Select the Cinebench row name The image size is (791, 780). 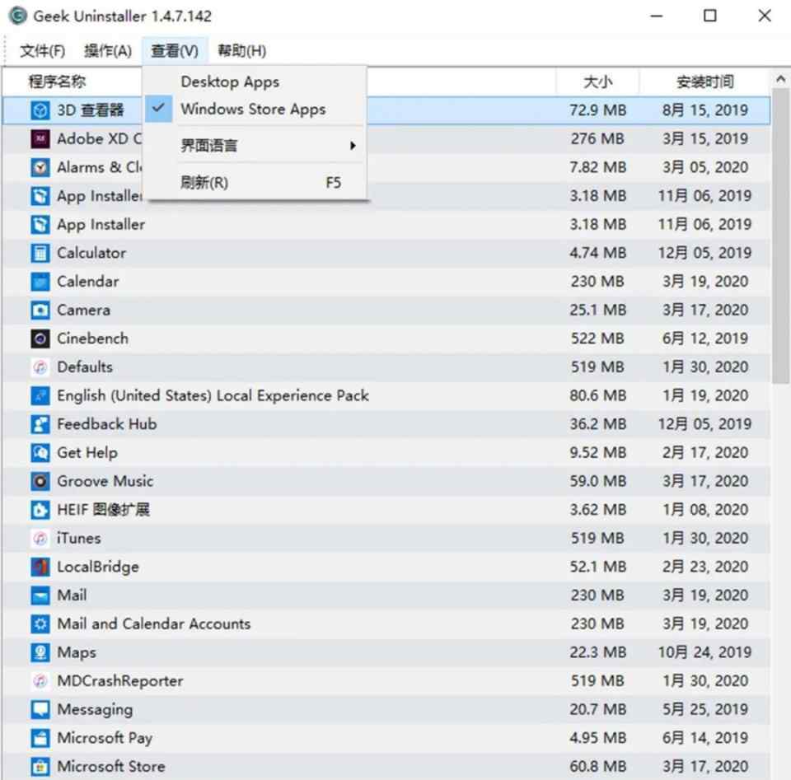[92, 339]
